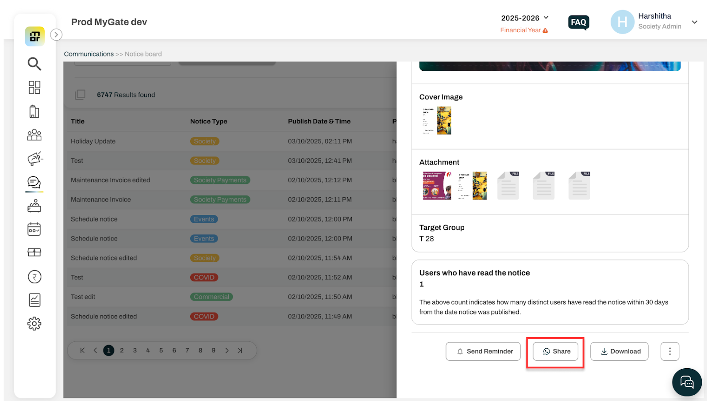This screenshot has height=401, width=708.
Task: Click the Send Reminder button
Action: tap(483, 351)
